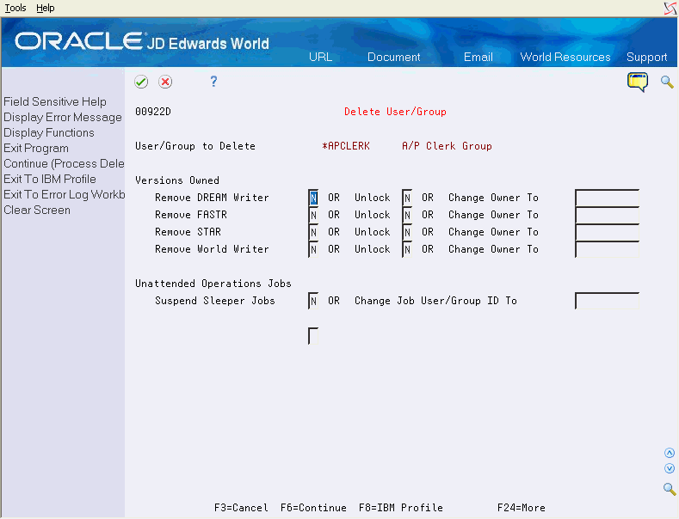
Task: Select Field Sensitive Help
Action: (55, 101)
